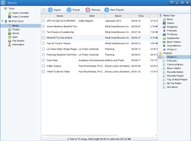Click the Import toolbar icon
Viewport: 191px width, 141px height.
click(50, 10)
